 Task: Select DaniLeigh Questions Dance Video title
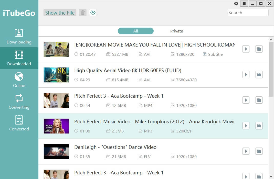pyautogui.click(x=115, y=147)
